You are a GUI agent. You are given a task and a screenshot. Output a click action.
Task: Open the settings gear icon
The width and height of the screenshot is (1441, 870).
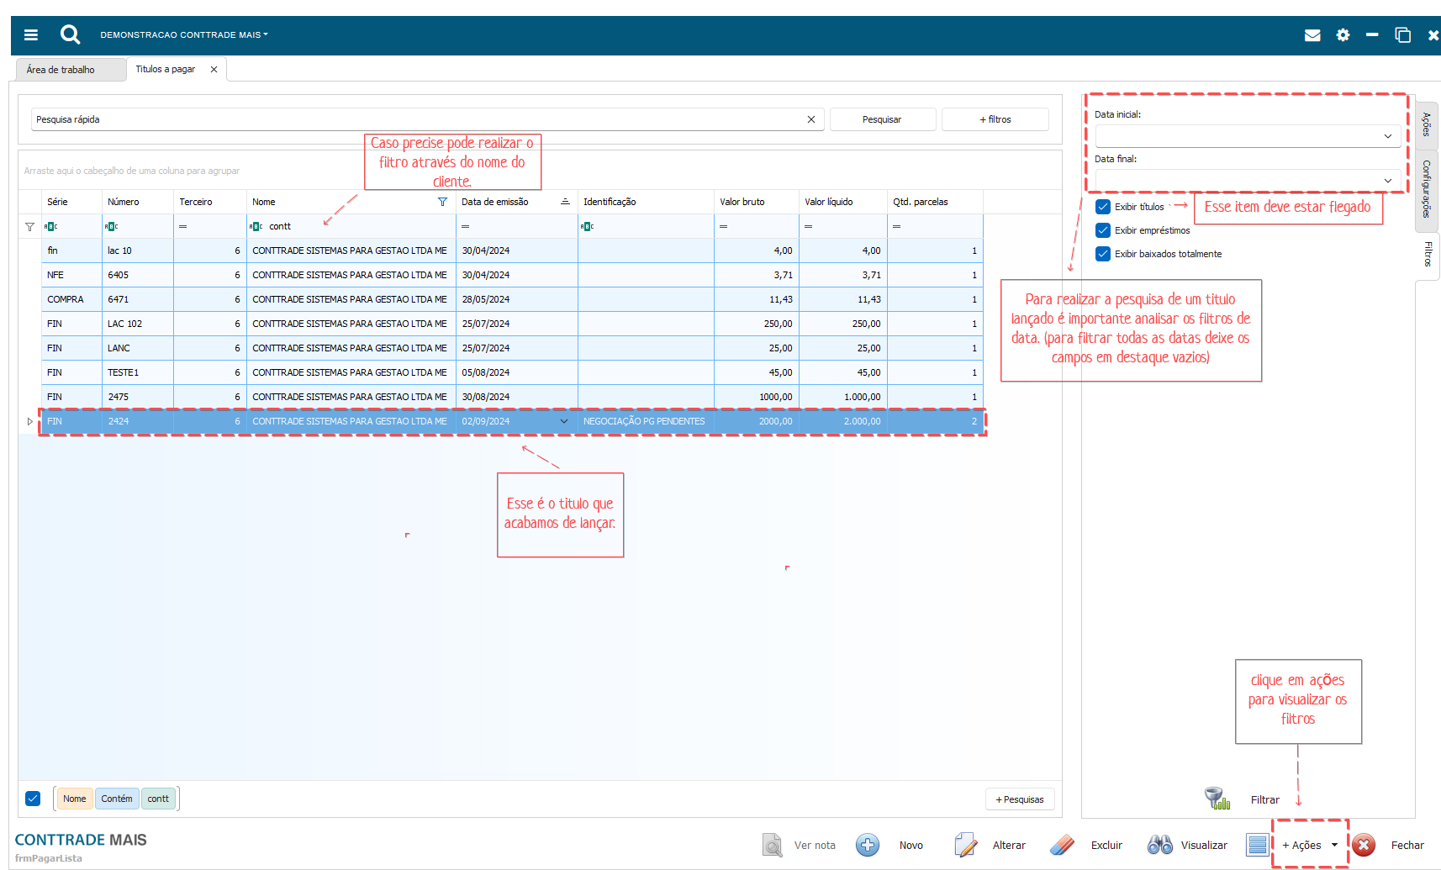tap(1343, 35)
